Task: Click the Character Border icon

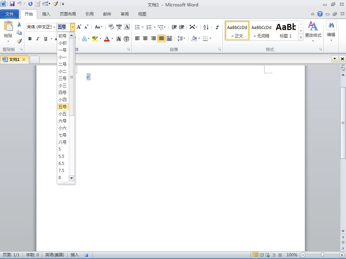Action: [127, 27]
